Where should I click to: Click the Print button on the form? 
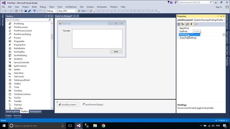pos(116,52)
